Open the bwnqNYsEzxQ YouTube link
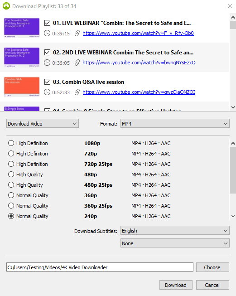The width and height of the screenshot is (236, 296). (139, 63)
